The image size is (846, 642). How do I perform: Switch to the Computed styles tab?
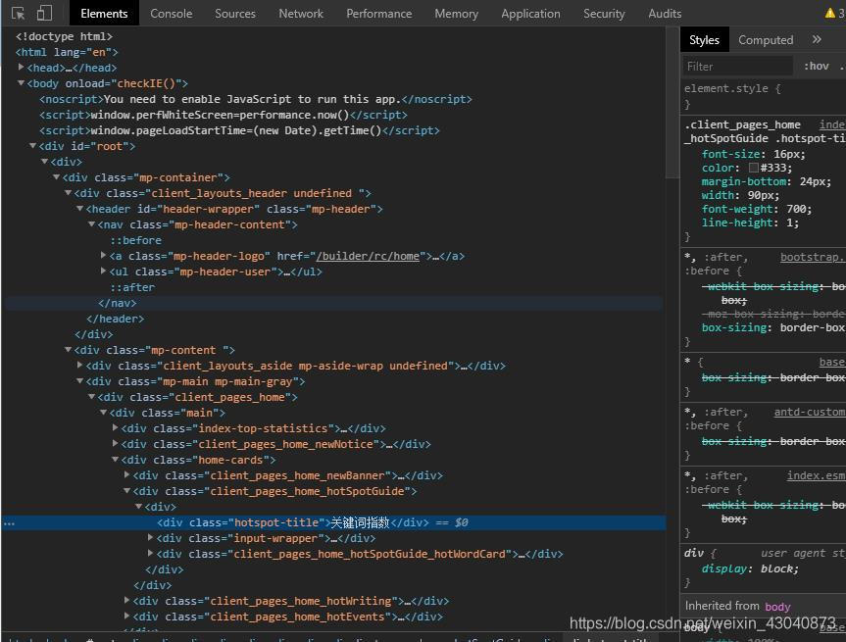point(766,40)
